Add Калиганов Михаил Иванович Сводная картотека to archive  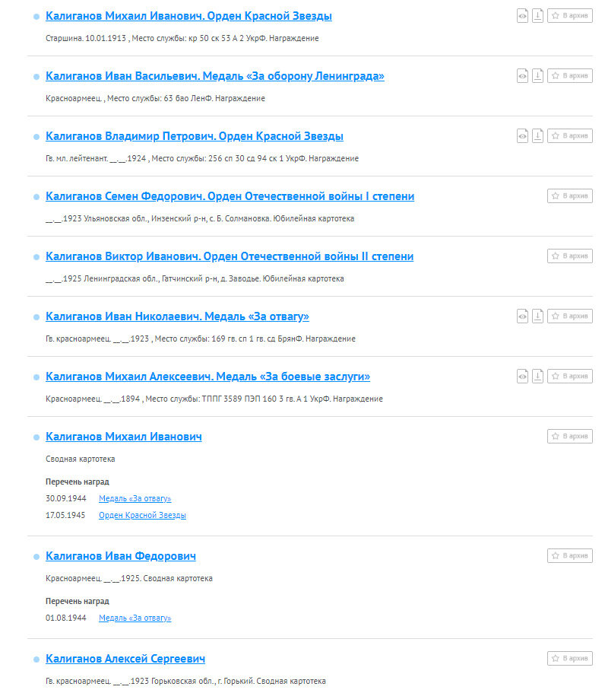(570, 436)
